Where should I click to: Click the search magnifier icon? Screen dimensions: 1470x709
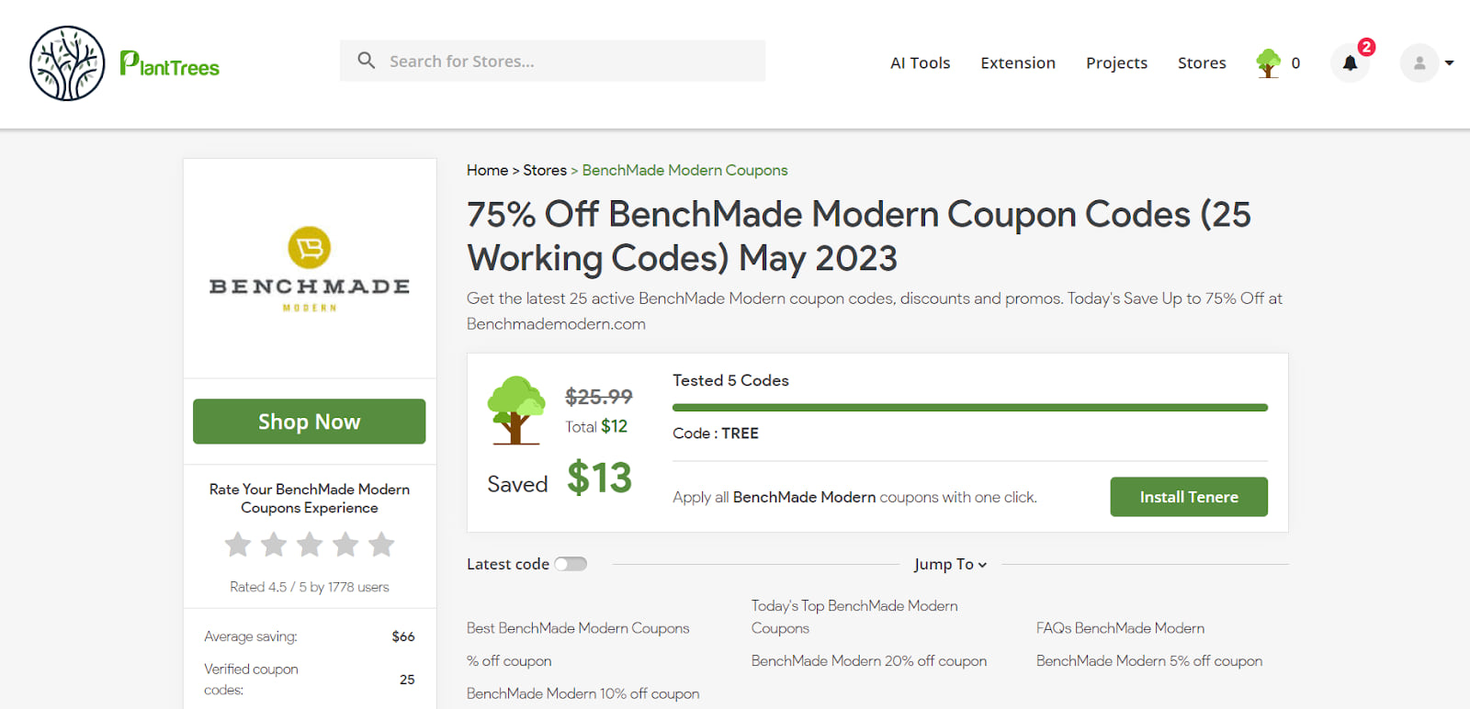(366, 61)
